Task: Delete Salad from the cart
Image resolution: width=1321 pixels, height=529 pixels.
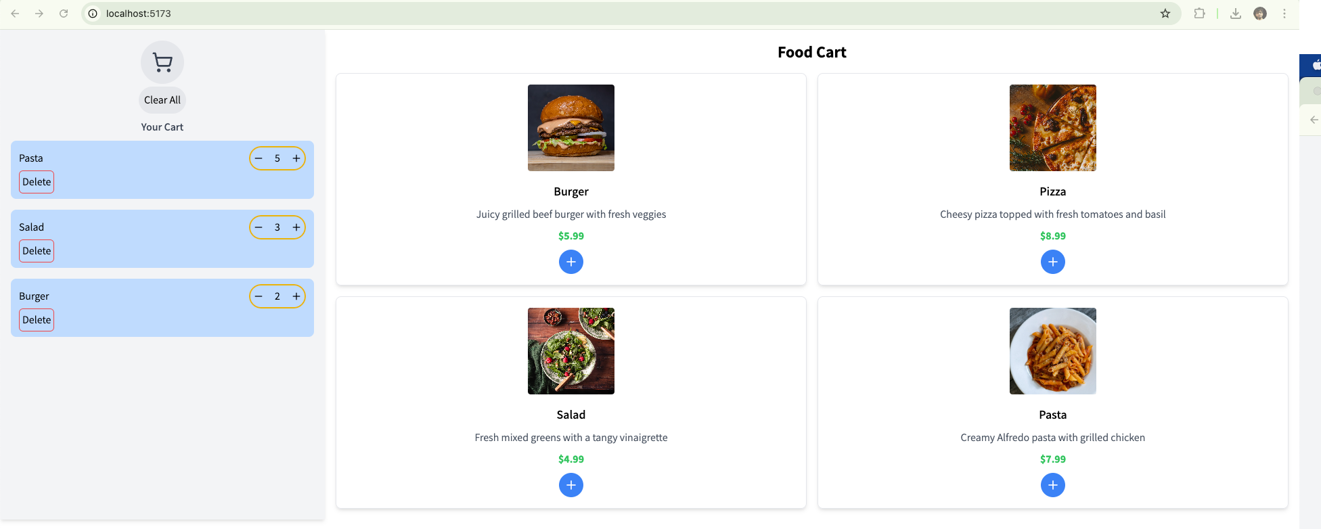Action: [x=37, y=251]
